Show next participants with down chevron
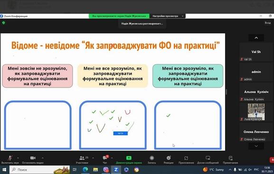Viewport: 274px width, 174px height. [x=256, y=146]
